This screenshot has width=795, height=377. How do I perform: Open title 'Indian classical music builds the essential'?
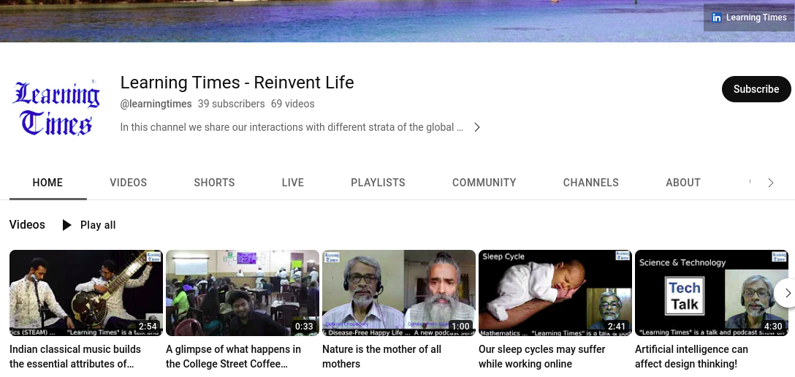pos(75,357)
